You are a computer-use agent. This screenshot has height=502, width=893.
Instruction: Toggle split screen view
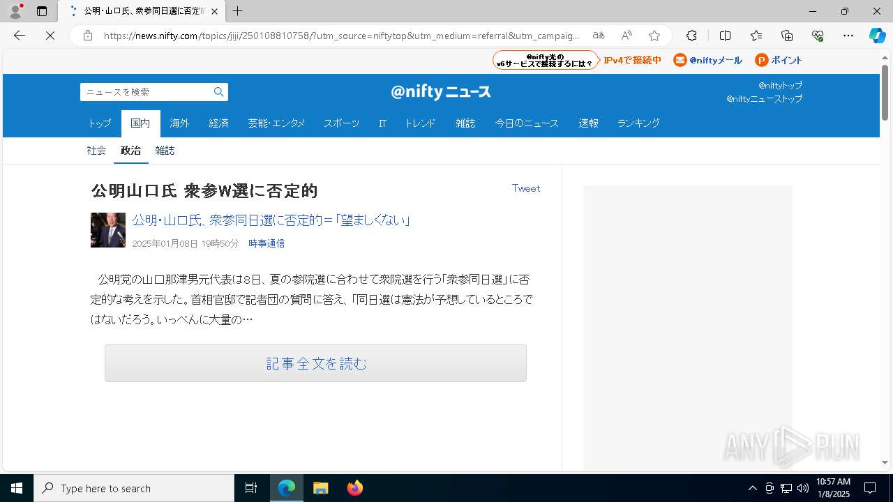pyautogui.click(x=725, y=36)
